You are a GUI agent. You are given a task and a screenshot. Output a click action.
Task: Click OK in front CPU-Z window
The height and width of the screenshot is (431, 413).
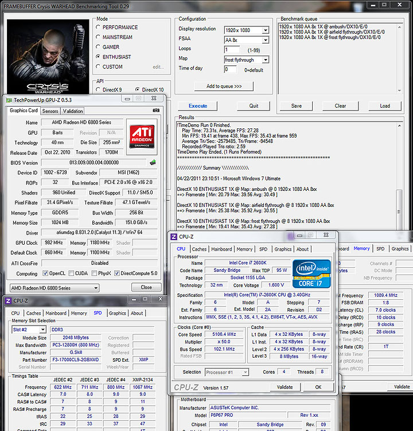(x=318, y=387)
